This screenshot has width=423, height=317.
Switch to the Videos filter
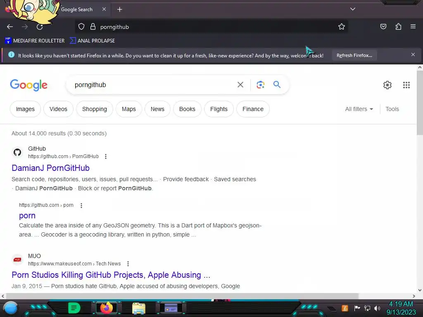(x=58, y=109)
